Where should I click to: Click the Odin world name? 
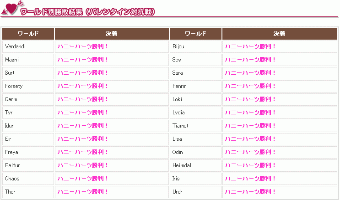[x=178, y=152]
